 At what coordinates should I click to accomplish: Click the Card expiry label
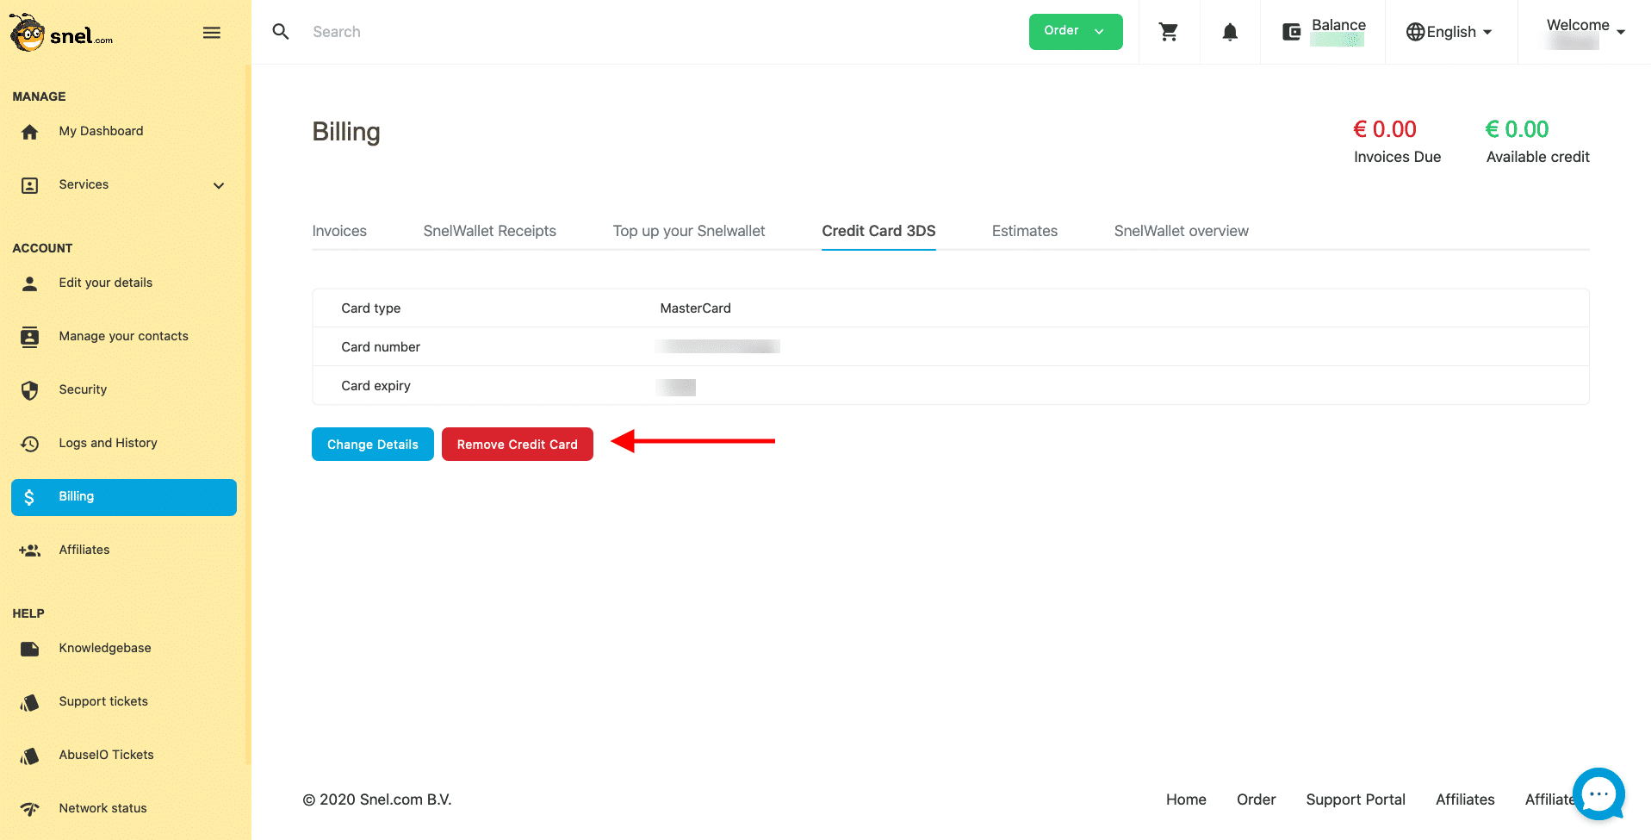(376, 386)
